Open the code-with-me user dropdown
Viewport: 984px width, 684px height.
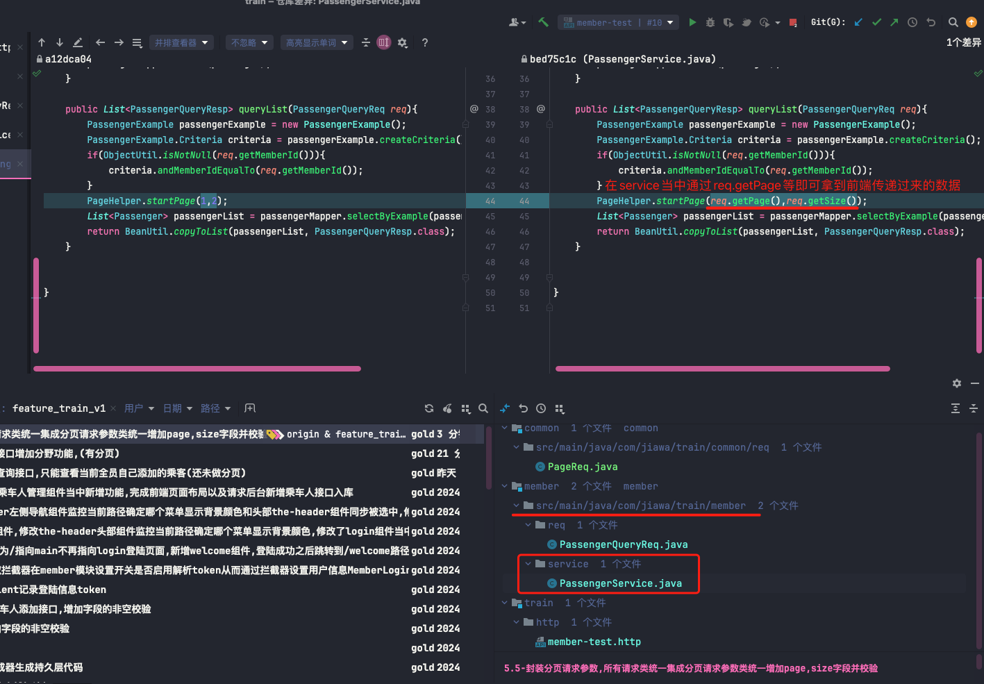coord(517,22)
